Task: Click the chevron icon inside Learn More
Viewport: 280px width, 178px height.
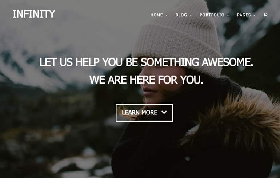Action: [x=164, y=112]
